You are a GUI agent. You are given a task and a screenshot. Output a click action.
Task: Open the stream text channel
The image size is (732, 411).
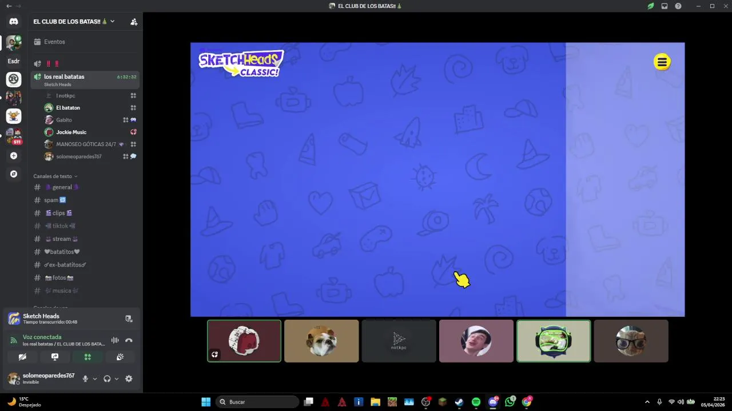click(x=85, y=239)
